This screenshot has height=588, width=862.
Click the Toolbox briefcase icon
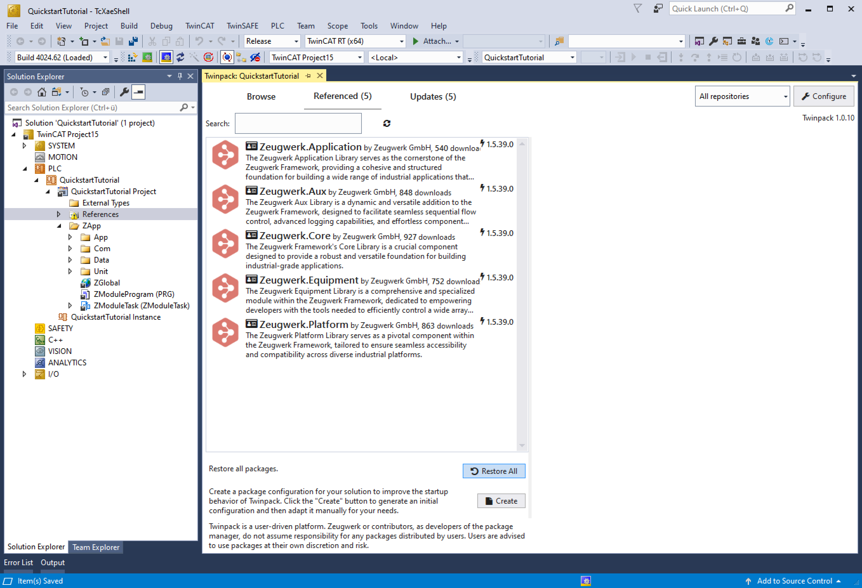741,41
